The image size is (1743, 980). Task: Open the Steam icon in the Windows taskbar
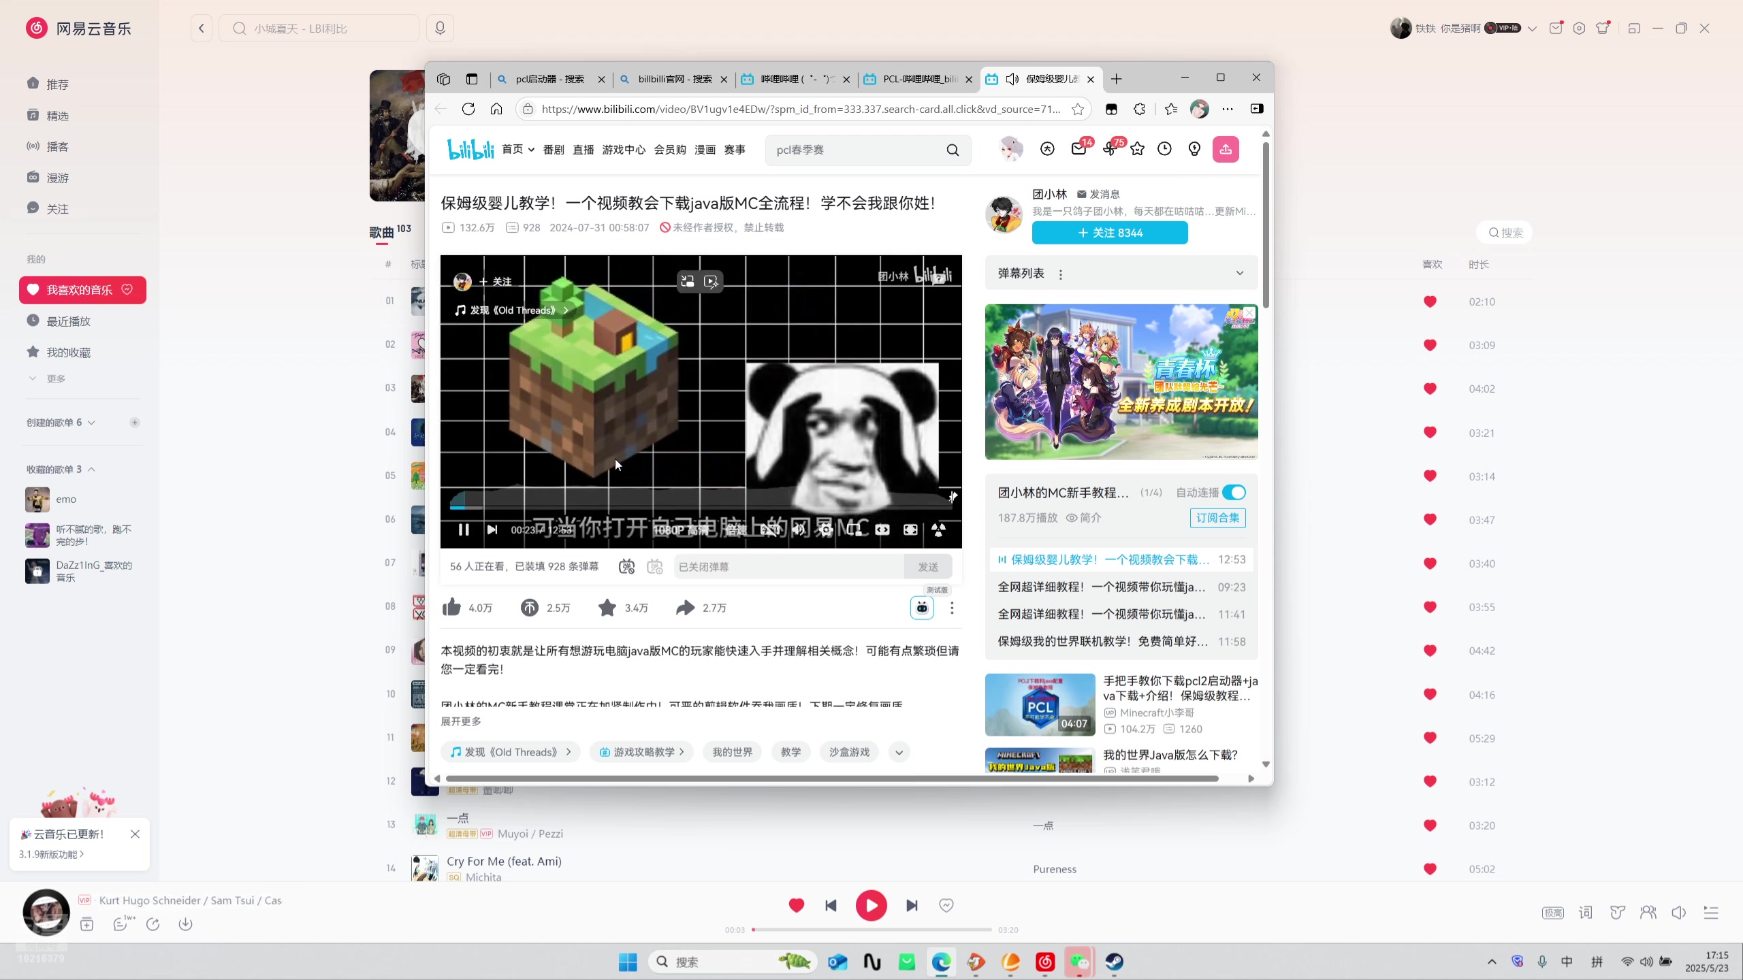[x=1114, y=962]
